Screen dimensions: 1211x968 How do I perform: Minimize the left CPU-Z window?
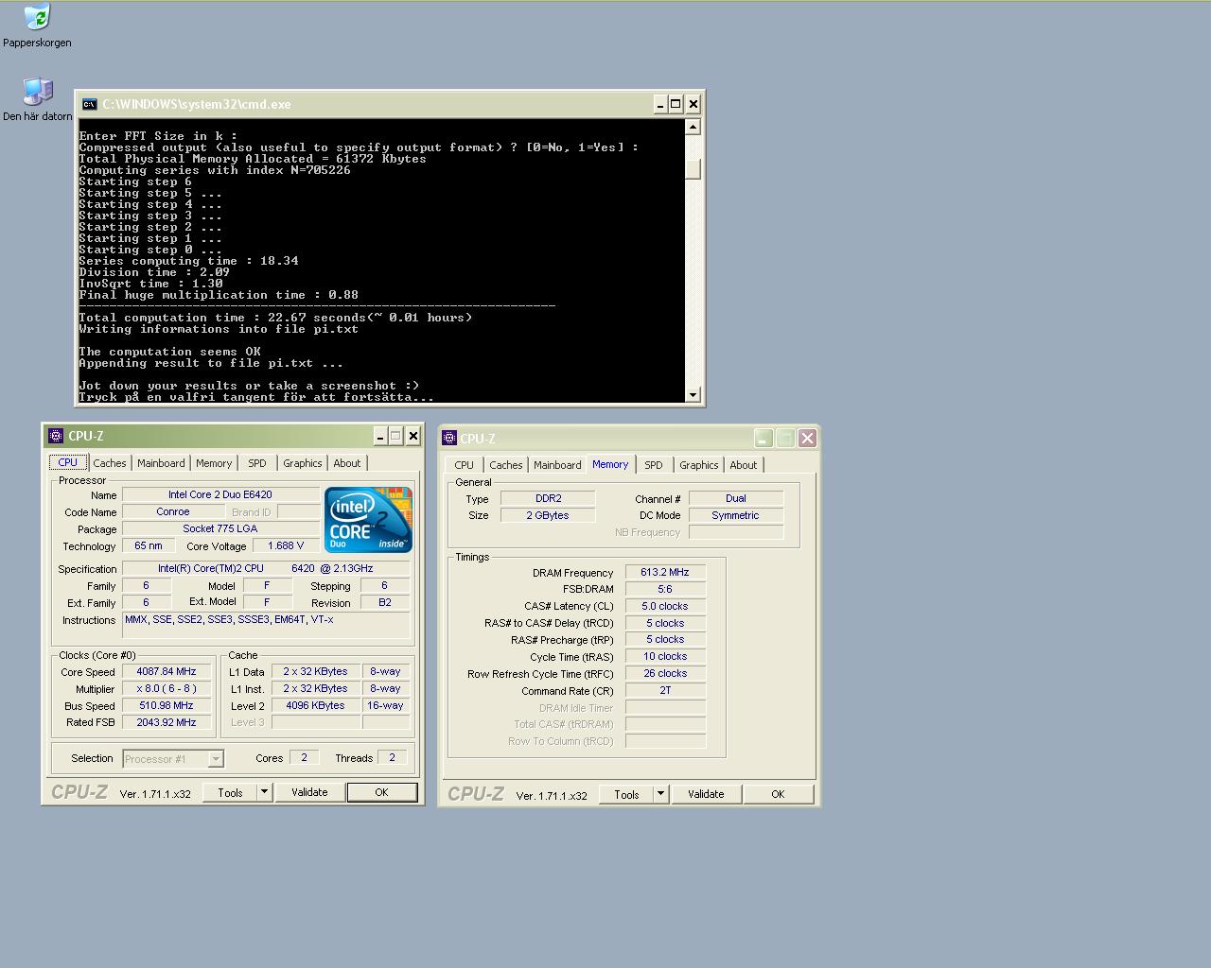379,436
